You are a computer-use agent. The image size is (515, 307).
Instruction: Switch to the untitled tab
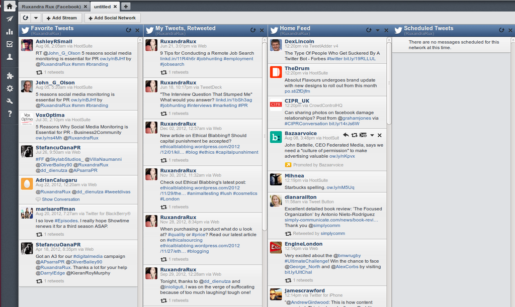coord(103,7)
